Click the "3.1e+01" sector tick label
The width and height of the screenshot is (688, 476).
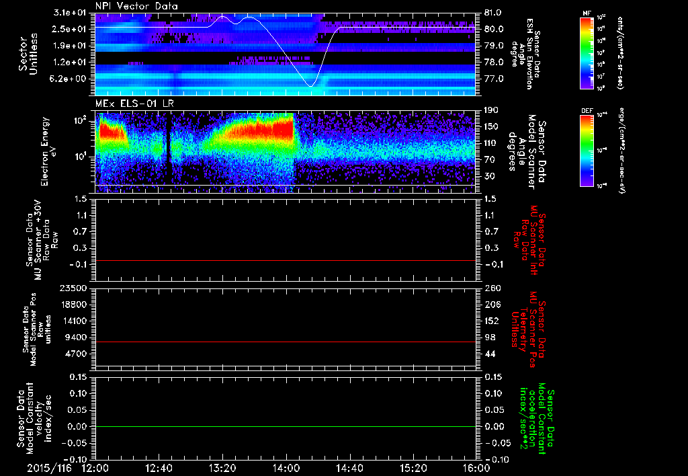(70, 13)
